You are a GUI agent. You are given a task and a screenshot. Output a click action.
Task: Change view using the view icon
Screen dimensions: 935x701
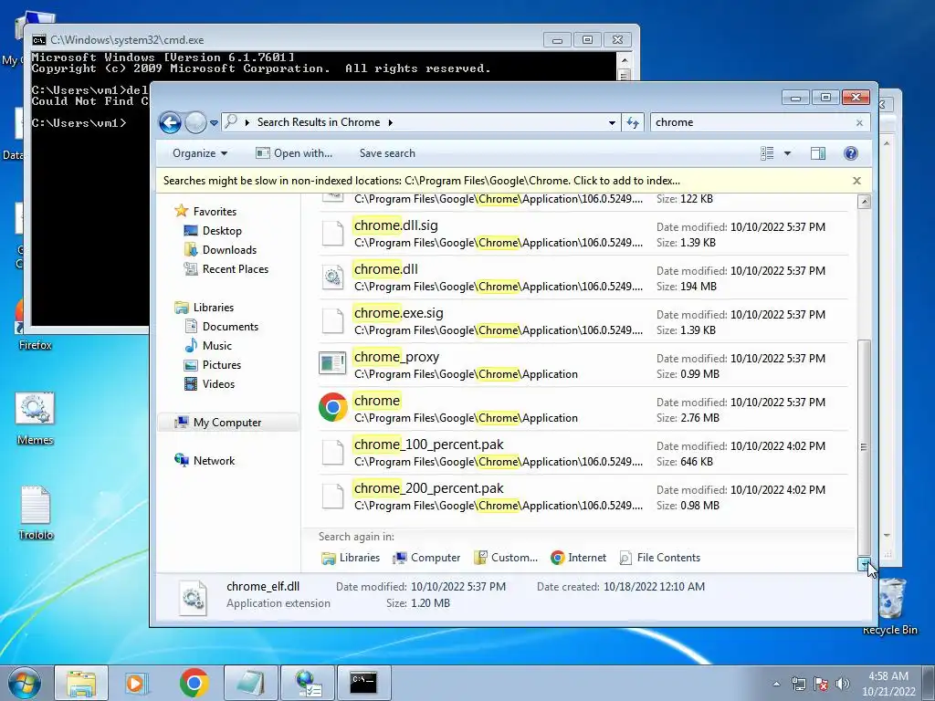click(767, 153)
